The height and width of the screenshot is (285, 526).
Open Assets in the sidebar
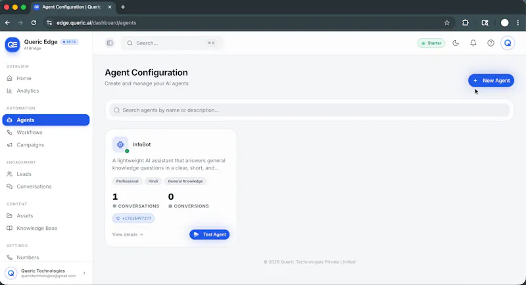(x=46, y=215)
